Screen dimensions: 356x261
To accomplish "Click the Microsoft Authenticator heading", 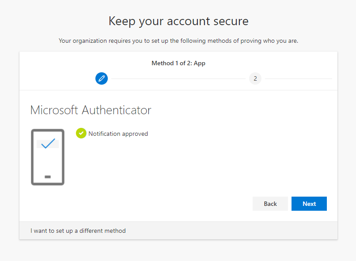I will tap(91, 110).
